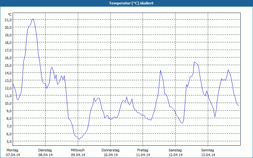This screenshot has height=158, width=253.
Task: Click the °C unit label
Action: (10, 15)
